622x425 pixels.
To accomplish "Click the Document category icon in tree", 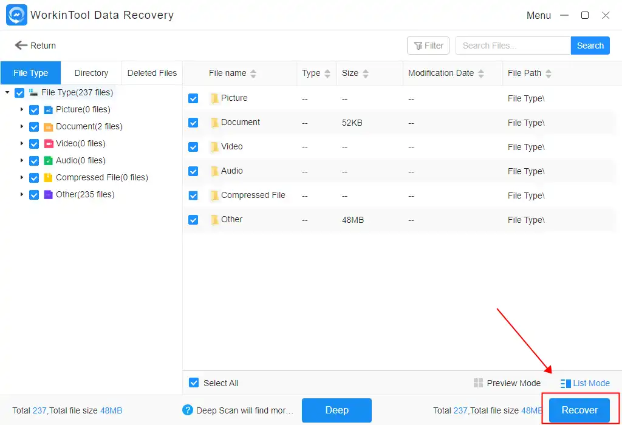I will click(49, 127).
